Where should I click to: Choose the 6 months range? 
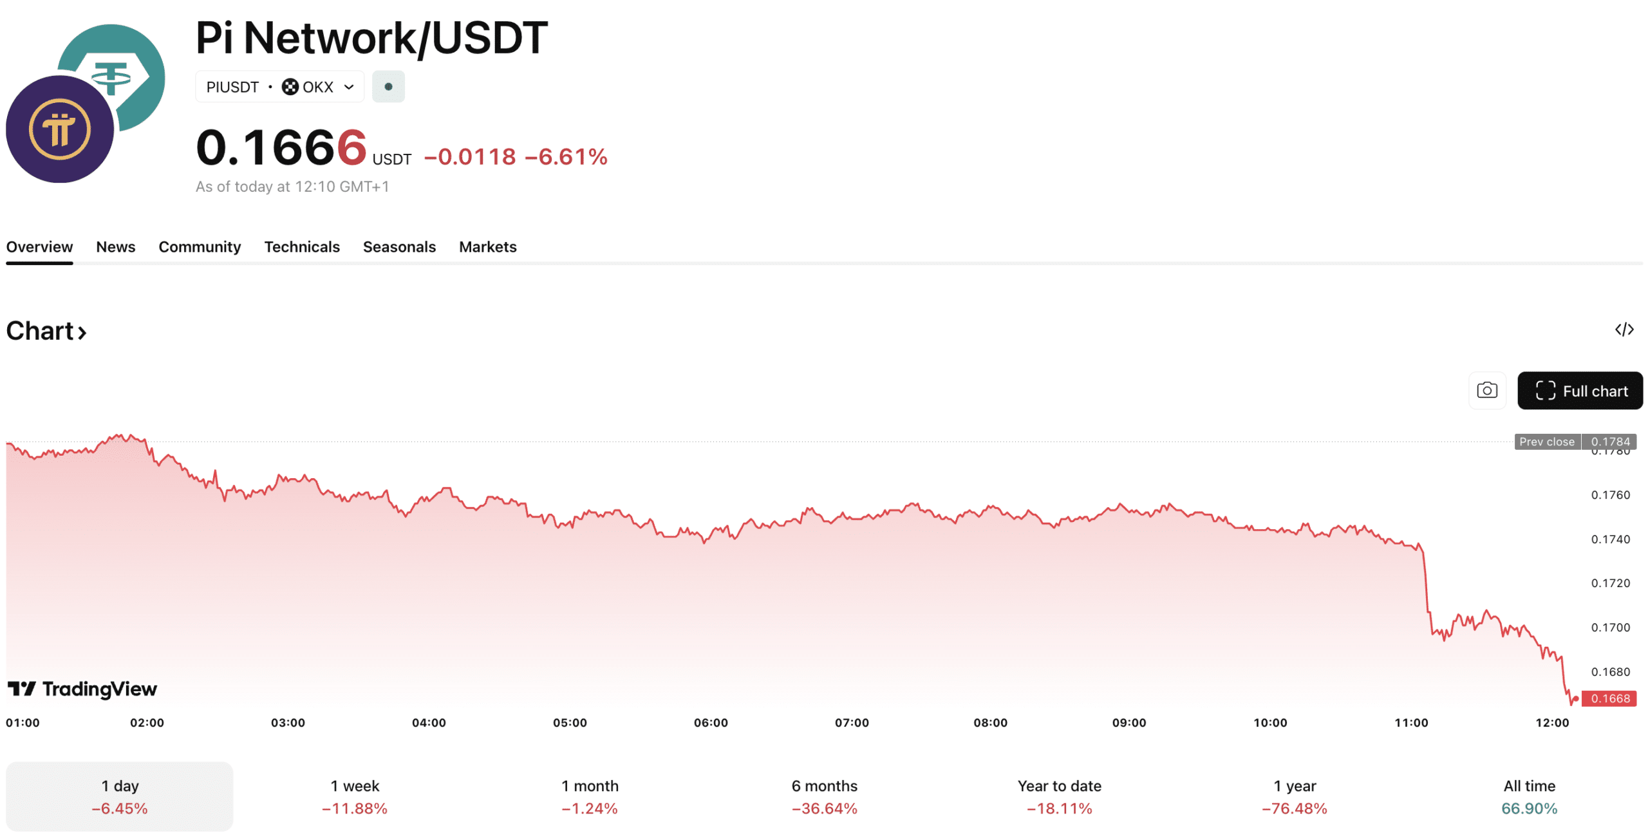825,796
